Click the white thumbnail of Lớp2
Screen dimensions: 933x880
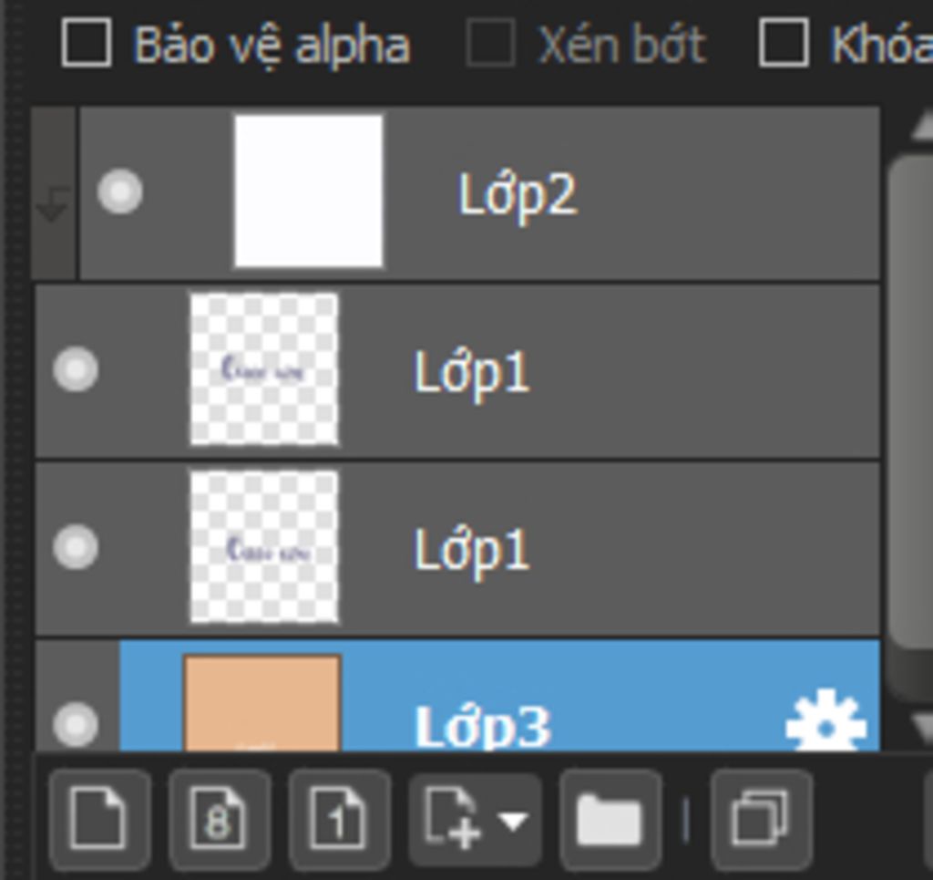(308, 192)
